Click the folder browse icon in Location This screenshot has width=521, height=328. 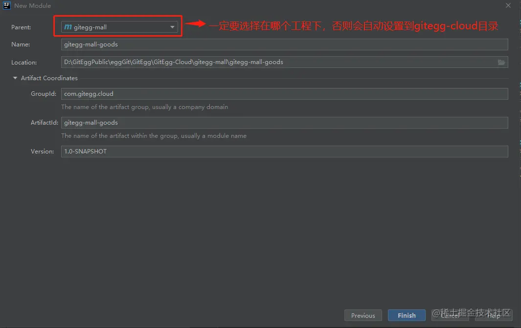501,62
